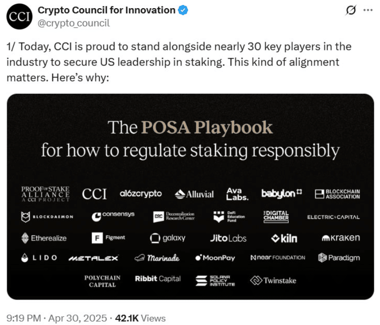Click the a16zcrypto logo in image
The image size is (380, 325).
pos(140,194)
